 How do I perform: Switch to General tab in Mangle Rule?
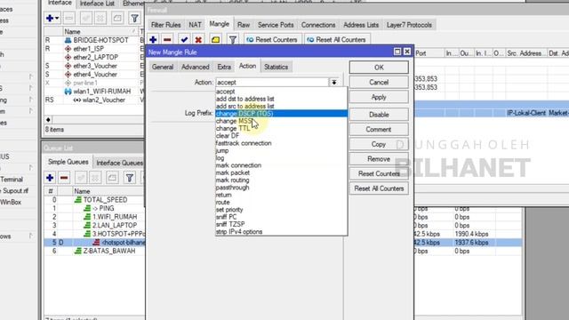coord(163,68)
